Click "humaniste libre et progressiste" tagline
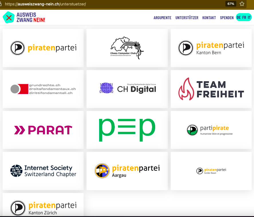This screenshot has height=217, width=254. click(216, 134)
